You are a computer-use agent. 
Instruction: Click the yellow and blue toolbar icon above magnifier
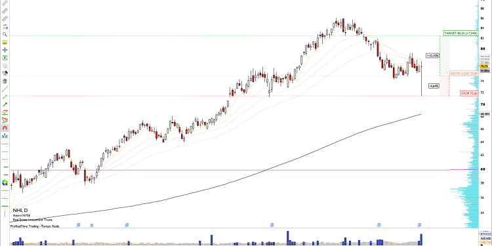click(x=5, y=27)
